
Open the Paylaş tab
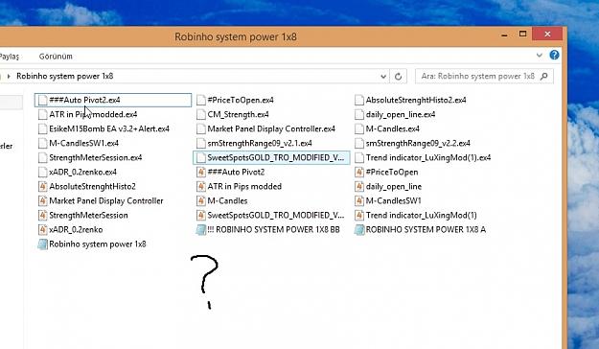click(10, 57)
